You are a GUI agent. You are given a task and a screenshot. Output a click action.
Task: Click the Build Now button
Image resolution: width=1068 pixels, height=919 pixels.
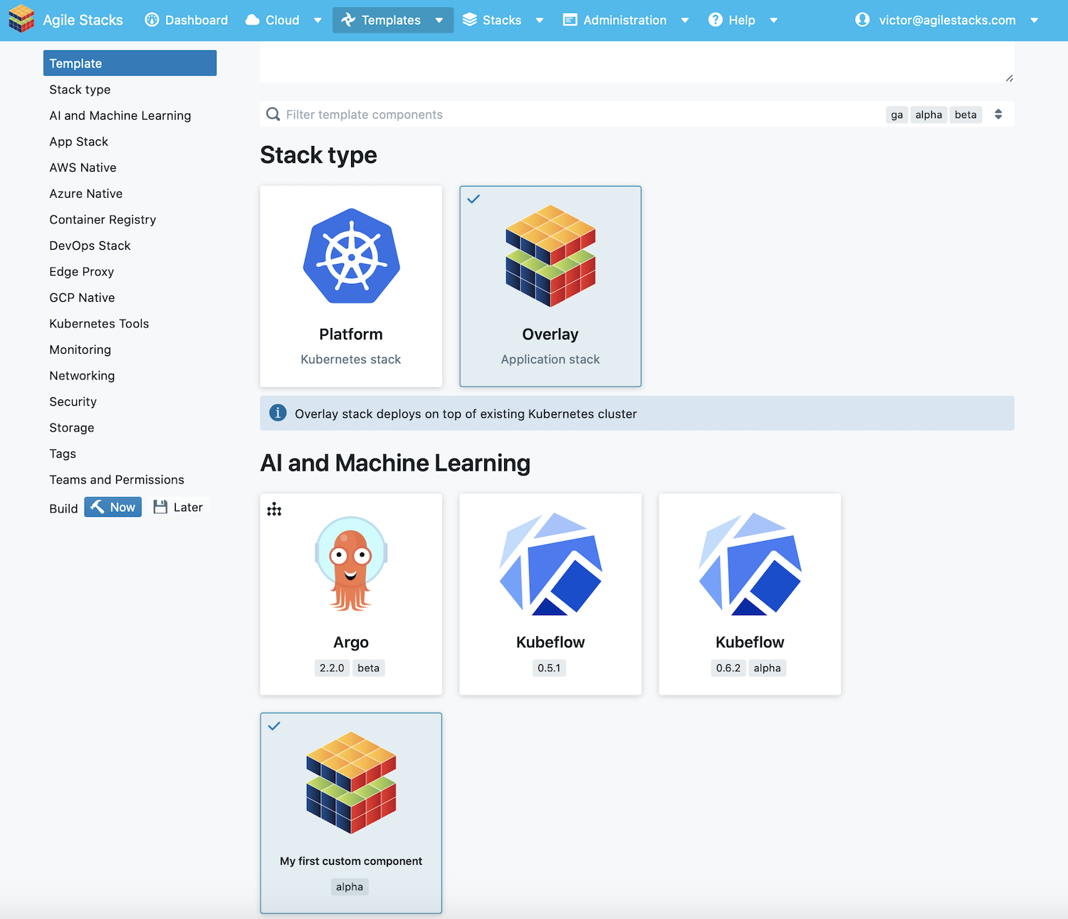click(113, 507)
